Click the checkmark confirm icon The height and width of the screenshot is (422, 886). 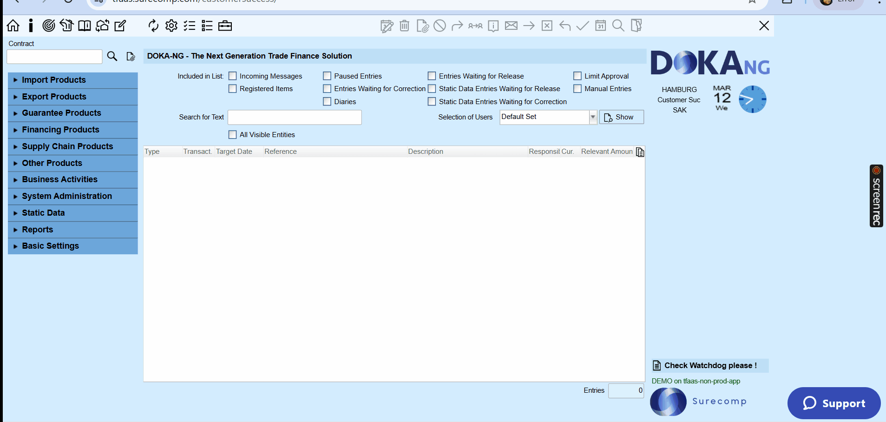(583, 26)
